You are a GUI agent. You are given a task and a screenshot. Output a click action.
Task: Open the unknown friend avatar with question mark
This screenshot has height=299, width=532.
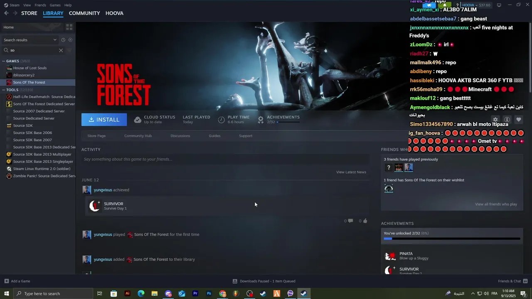tap(389, 168)
